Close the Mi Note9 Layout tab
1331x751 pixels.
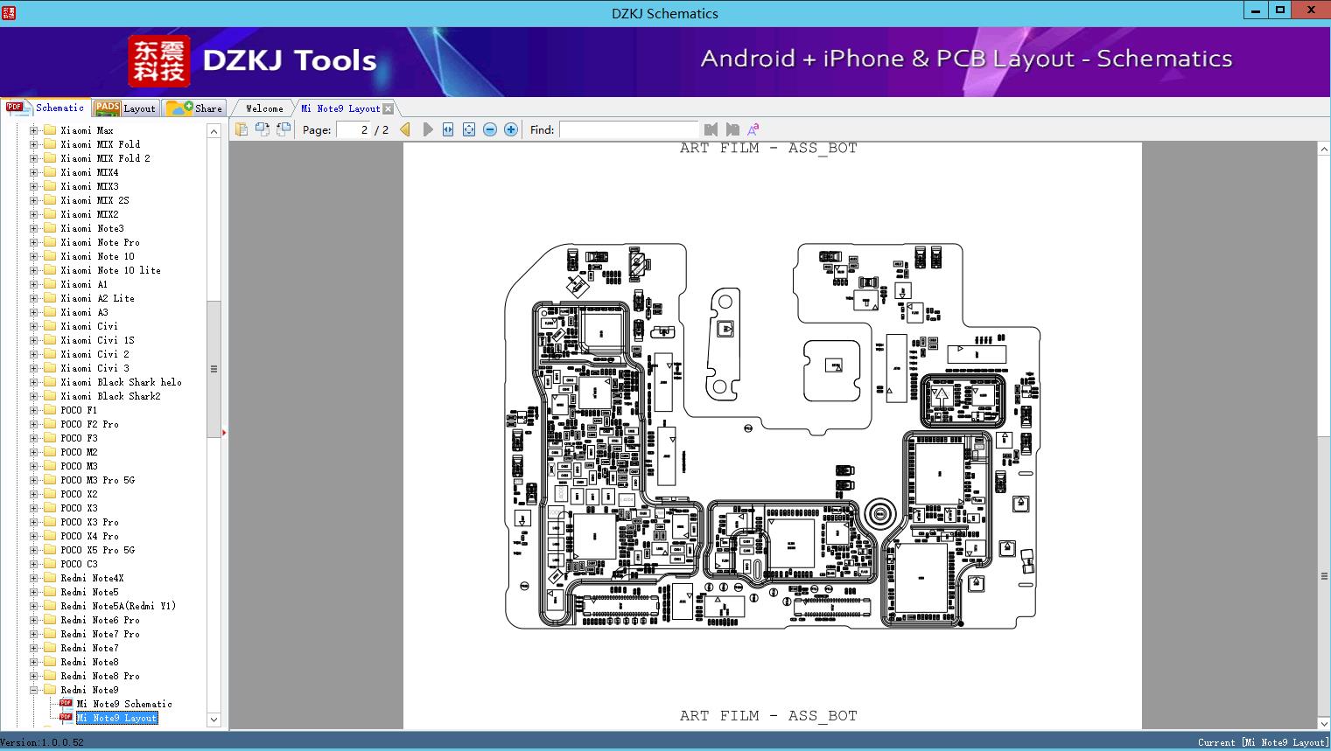coord(388,109)
